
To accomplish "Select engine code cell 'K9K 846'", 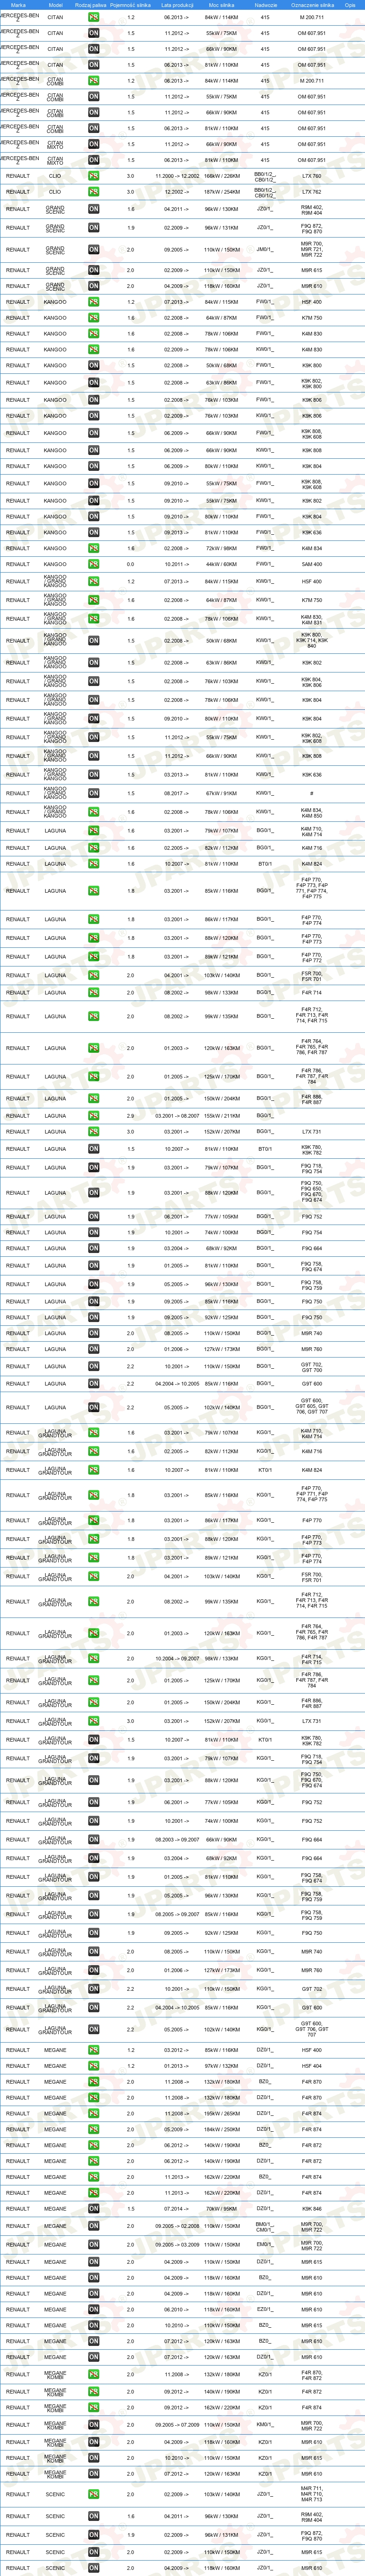I will pos(312,2209).
